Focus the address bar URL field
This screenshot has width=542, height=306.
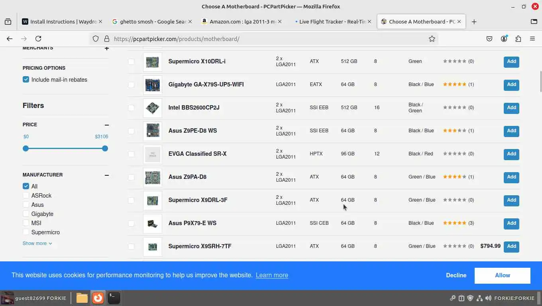click(x=263, y=39)
